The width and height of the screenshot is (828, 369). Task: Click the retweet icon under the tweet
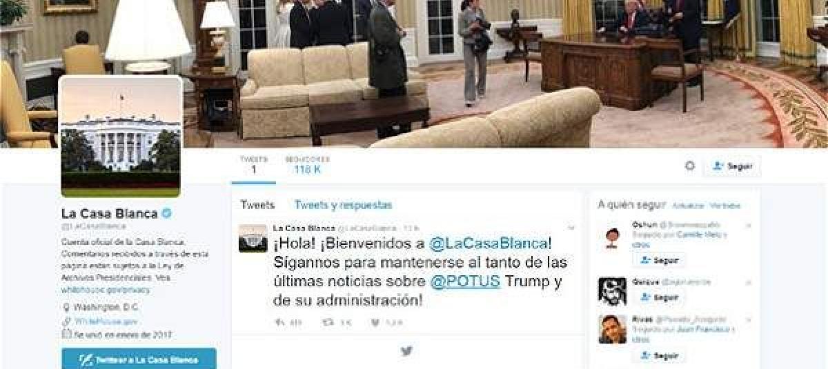pos(328,322)
